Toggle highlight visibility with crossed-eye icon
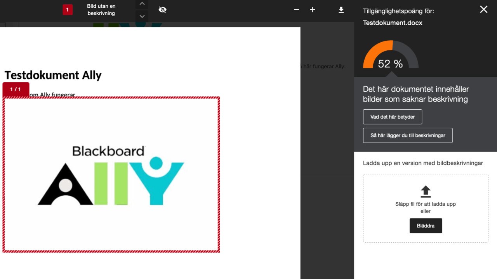The height and width of the screenshot is (279, 497). (x=163, y=10)
